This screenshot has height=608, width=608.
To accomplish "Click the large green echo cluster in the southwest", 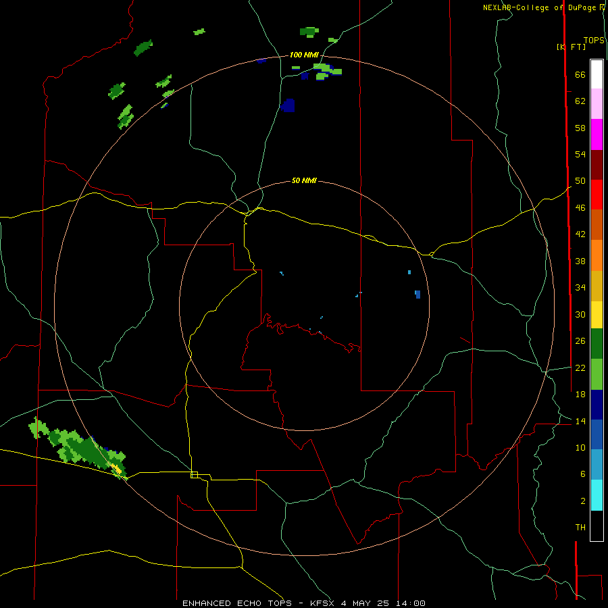I will [78, 448].
